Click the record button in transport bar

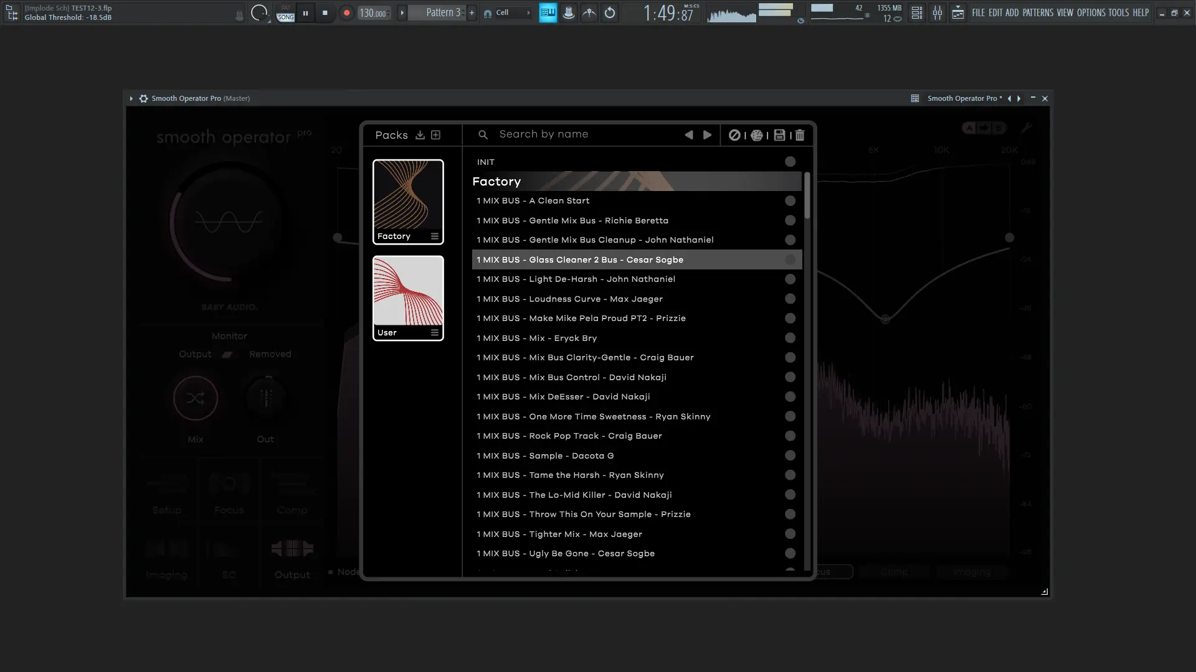click(x=346, y=13)
